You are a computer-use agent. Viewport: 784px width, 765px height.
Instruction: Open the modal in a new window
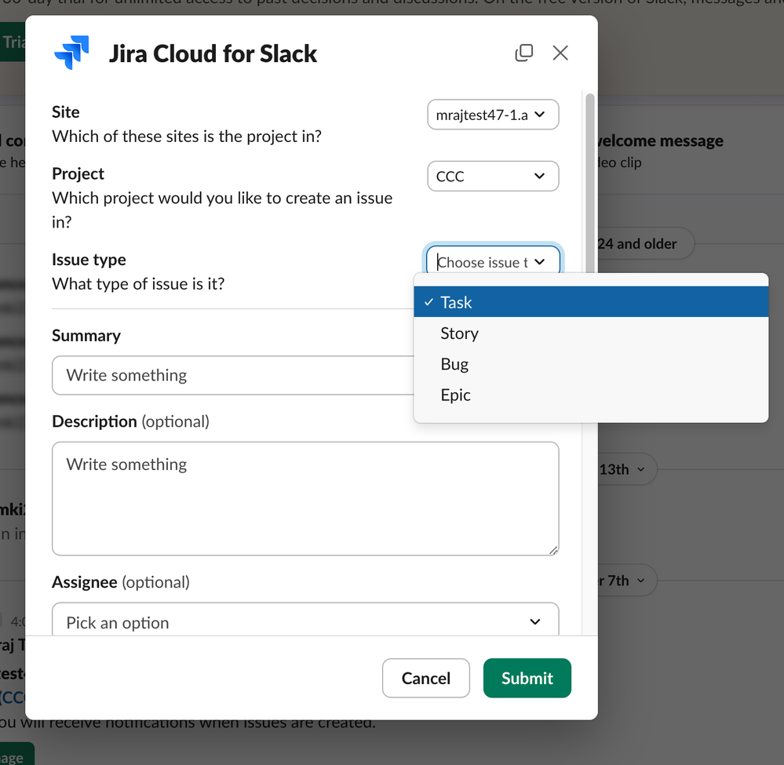point(524,53)
